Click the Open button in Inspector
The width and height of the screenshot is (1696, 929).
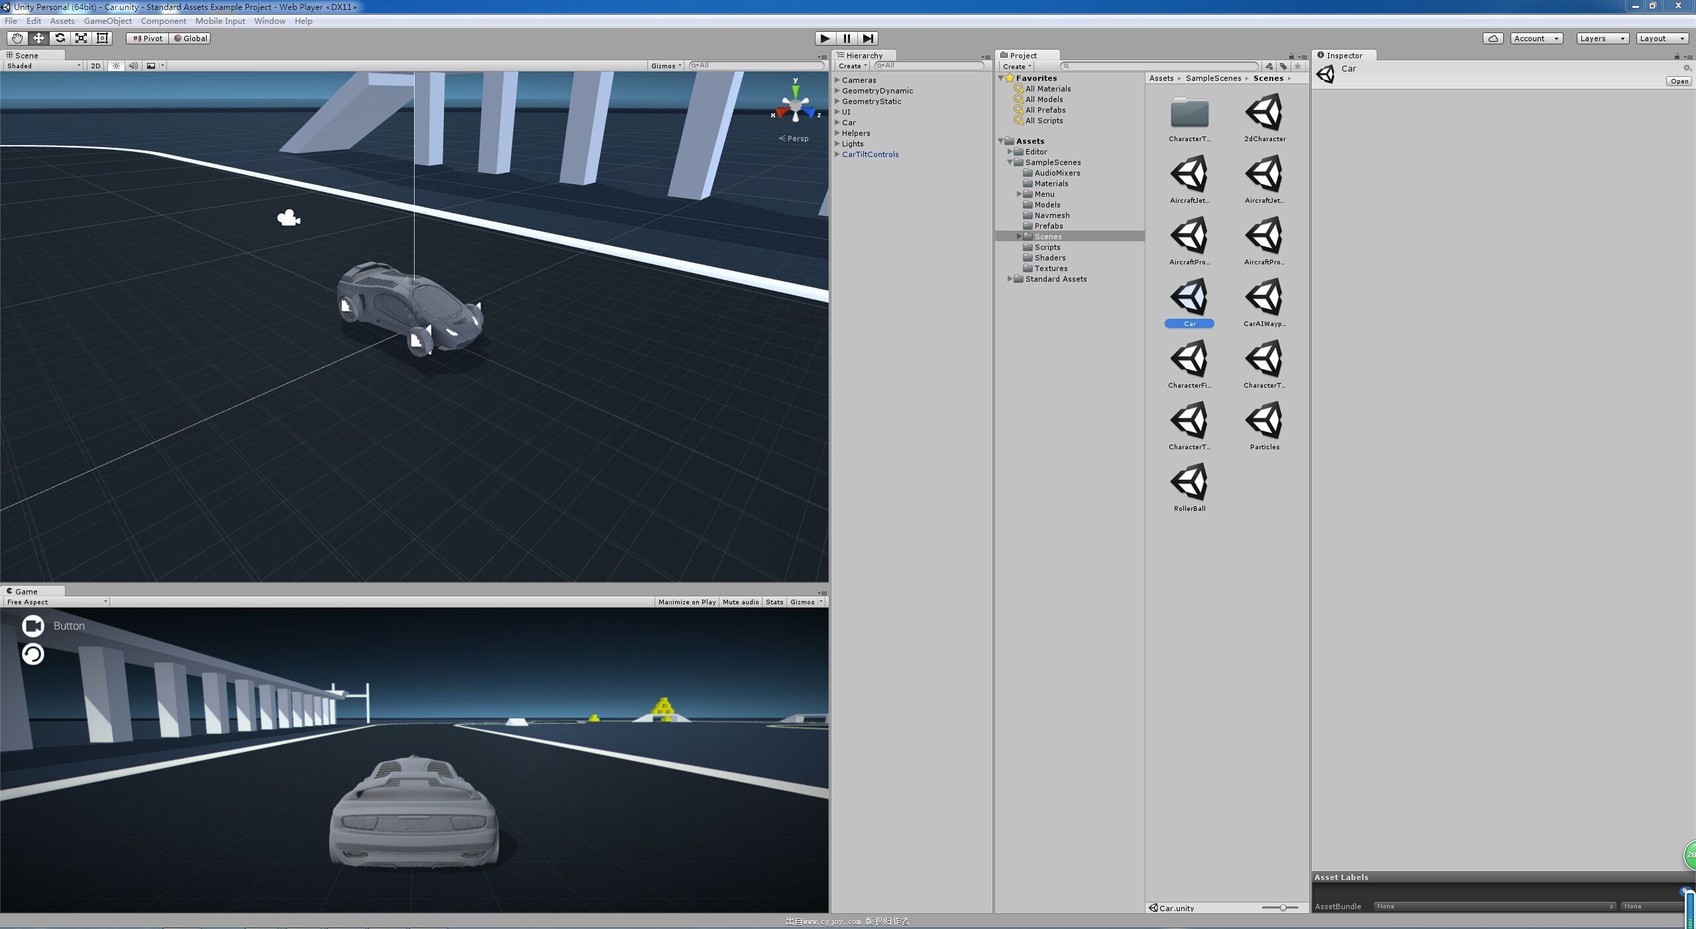(1679, 82)
